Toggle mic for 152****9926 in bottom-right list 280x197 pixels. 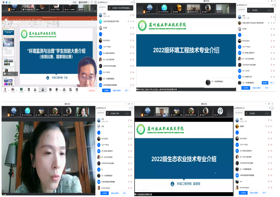tap(269, 145)
